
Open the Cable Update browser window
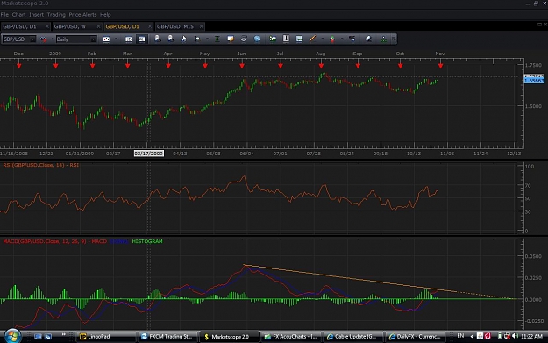pos(353,336)
